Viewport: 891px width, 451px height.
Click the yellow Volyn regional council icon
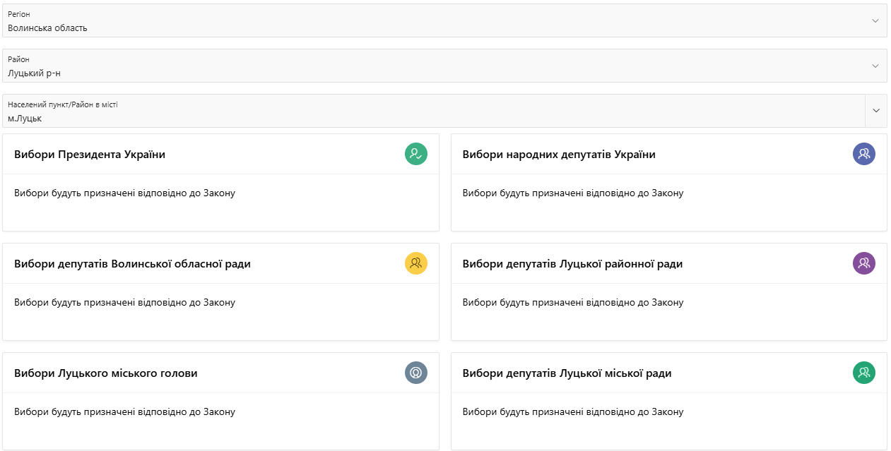(x=415, y=263)
